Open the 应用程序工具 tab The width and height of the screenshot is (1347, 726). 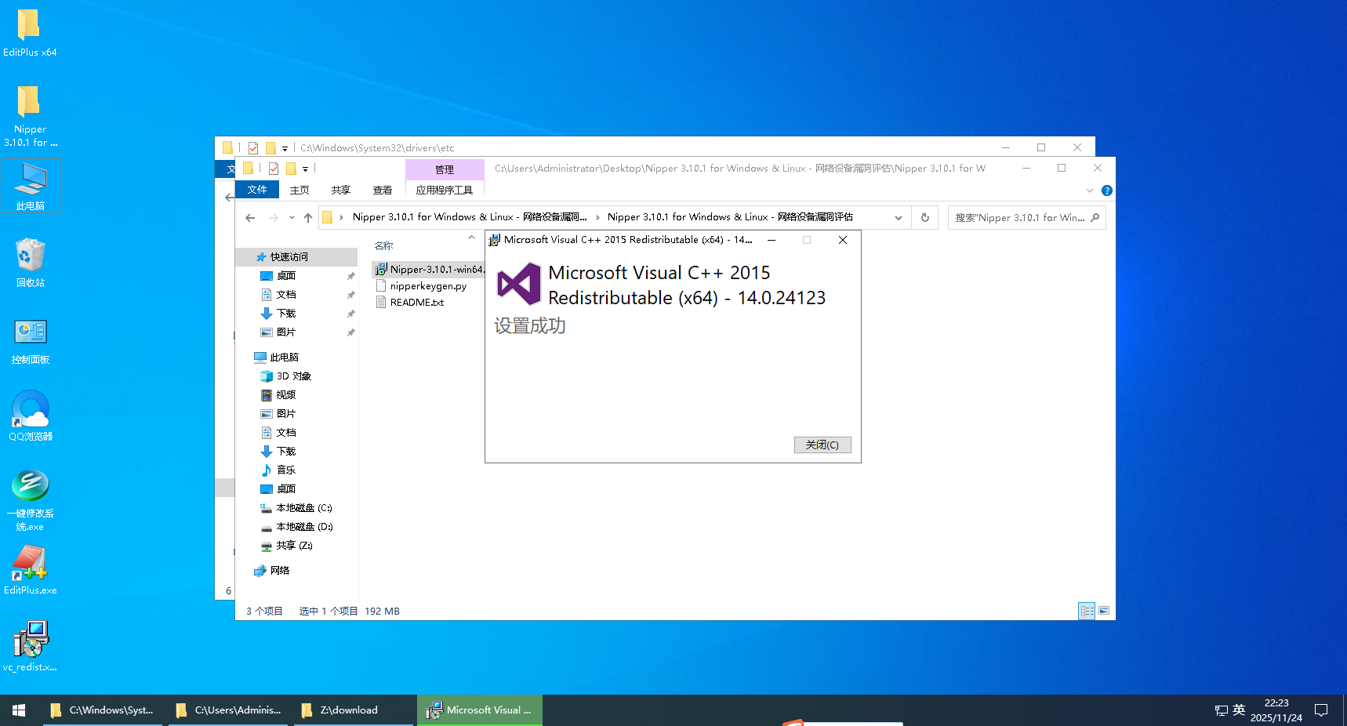[444, 190]
